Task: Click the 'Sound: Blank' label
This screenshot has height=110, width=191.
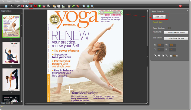Action: 158,22
